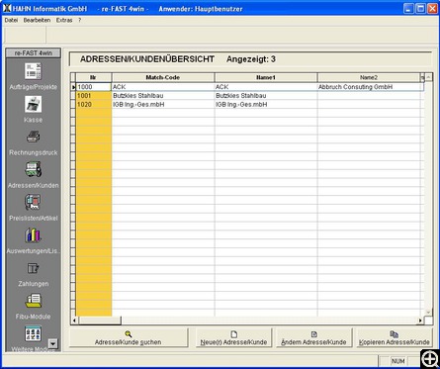Select customer number 1020 cell
This screenshot has width=440, height=369.
tap(94, 105)
